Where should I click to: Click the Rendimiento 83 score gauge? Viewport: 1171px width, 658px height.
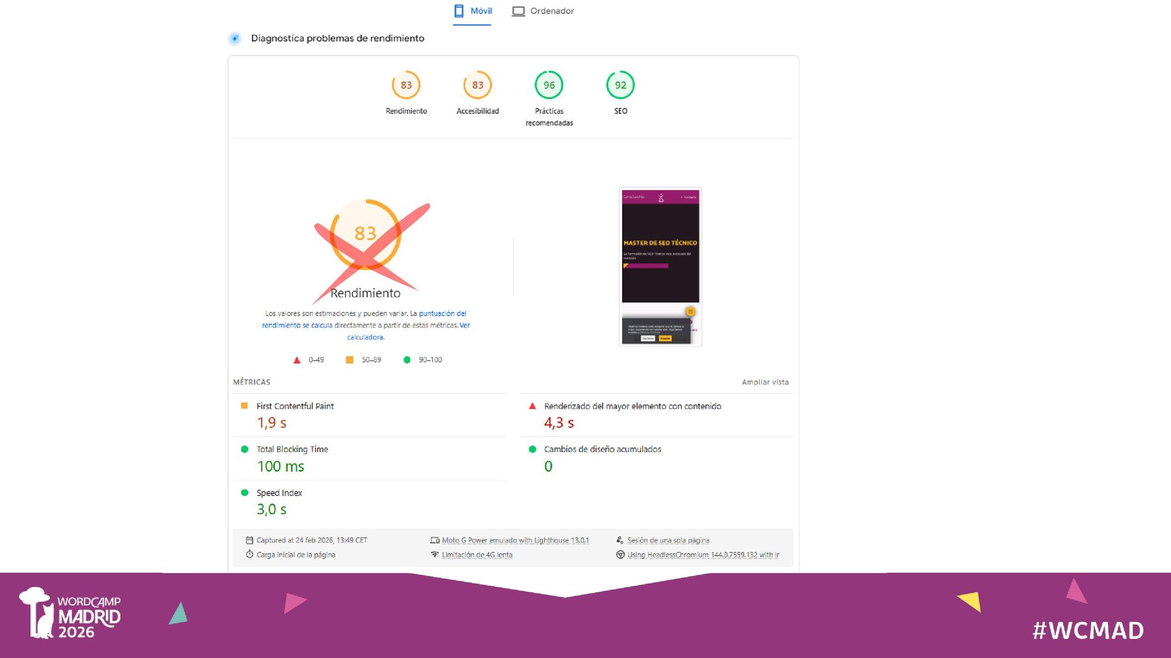coord(406,85)
